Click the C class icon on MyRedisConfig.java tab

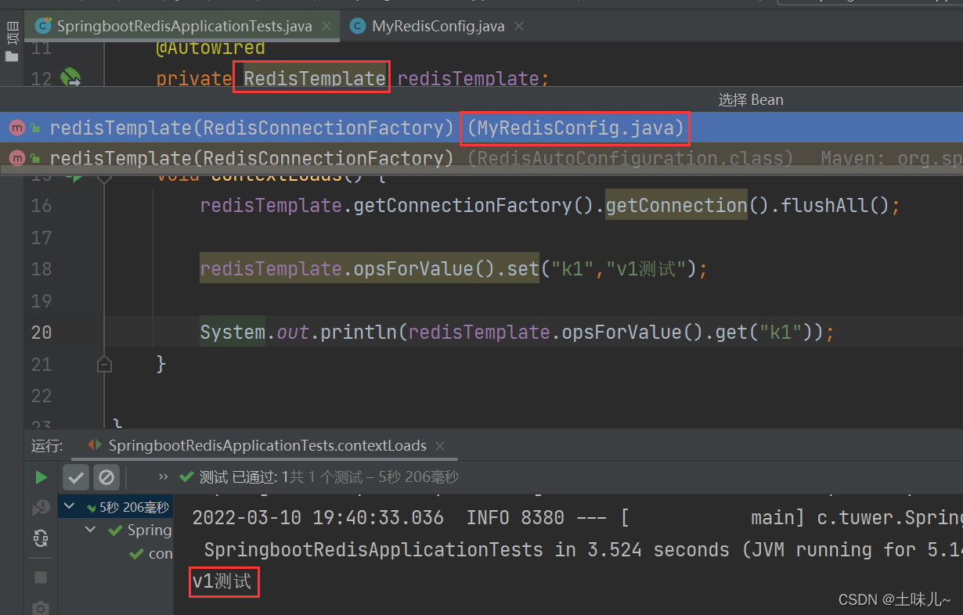(358, 26)
